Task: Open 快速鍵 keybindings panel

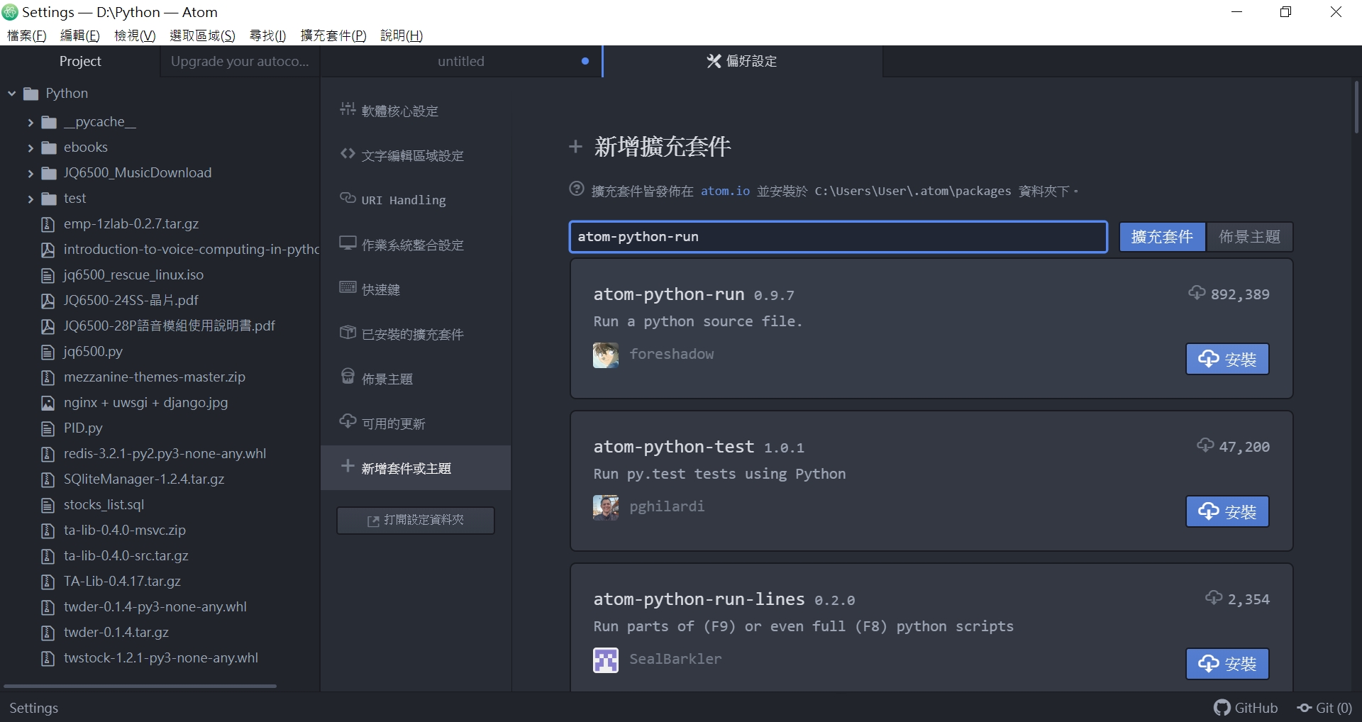Action: click(x=381, y=289)
